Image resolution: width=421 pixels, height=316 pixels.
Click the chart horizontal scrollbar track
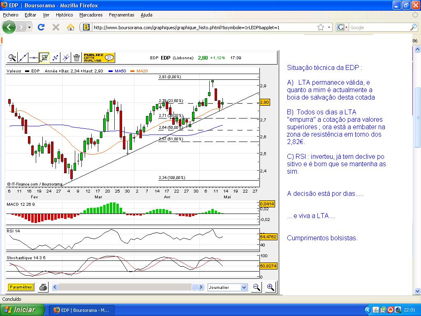tap(125, 287)
